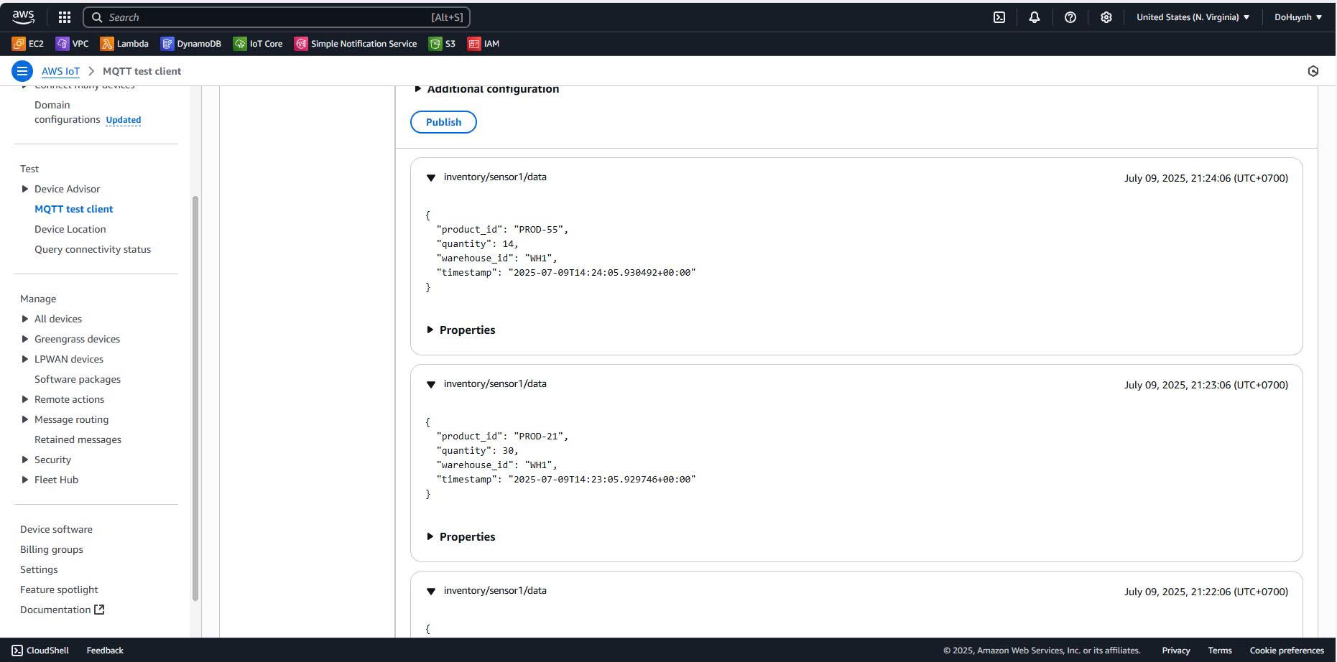
Task: Click the Publish button
Action: pyautogui.click(x=443, y=122)
